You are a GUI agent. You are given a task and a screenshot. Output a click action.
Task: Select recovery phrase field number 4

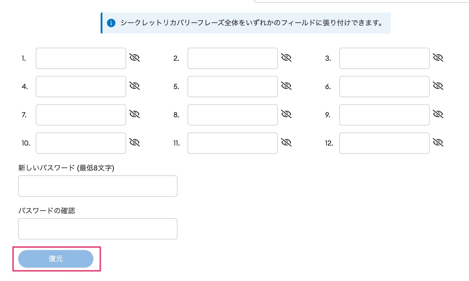[81, 87]
